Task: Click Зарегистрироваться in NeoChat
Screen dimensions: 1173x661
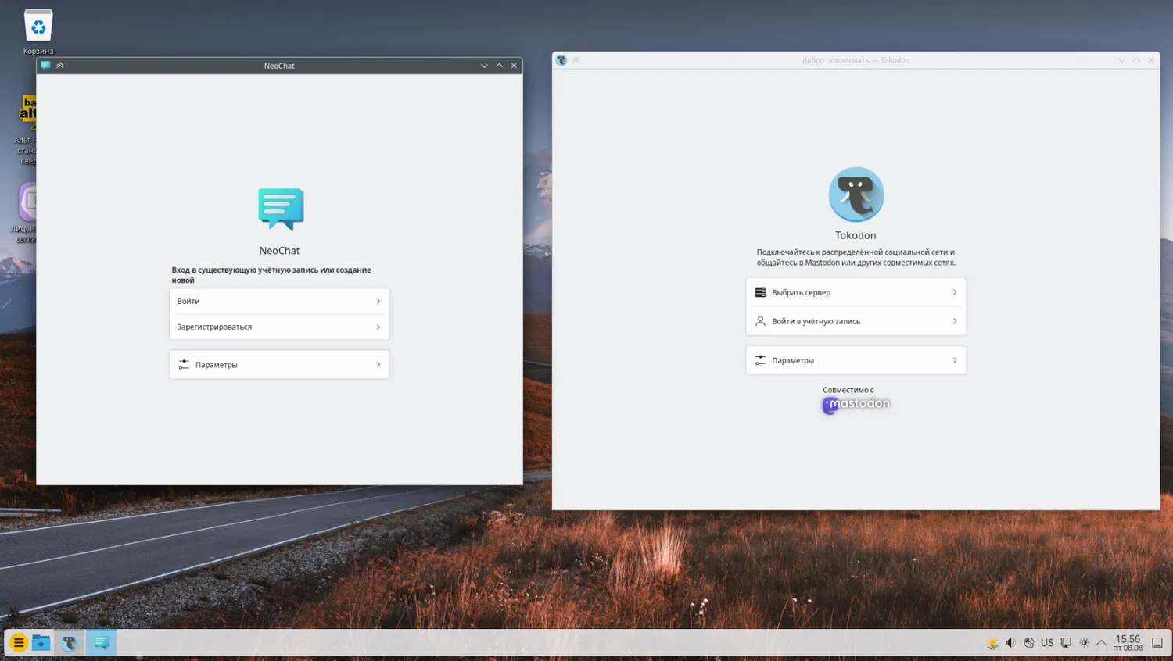Action: (x=279, y=327)
